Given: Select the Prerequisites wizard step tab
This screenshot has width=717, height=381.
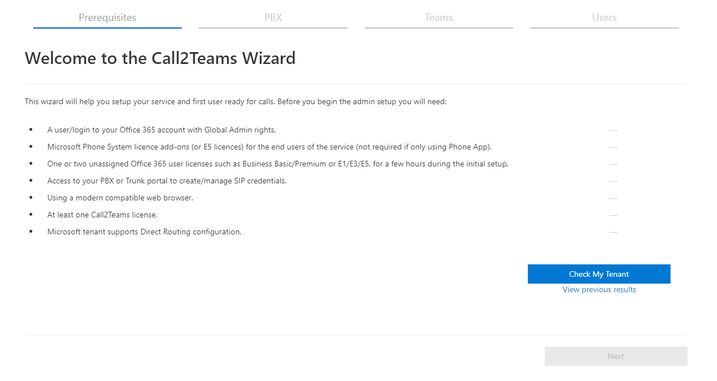Looking at the screenshot, I should 108,18.
